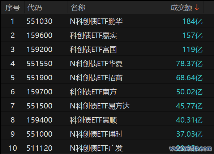Image resolution: width=214 pixels, height=154 pixels.
Task: Click the 50.02亿 value for 南方
Action: 189,92
